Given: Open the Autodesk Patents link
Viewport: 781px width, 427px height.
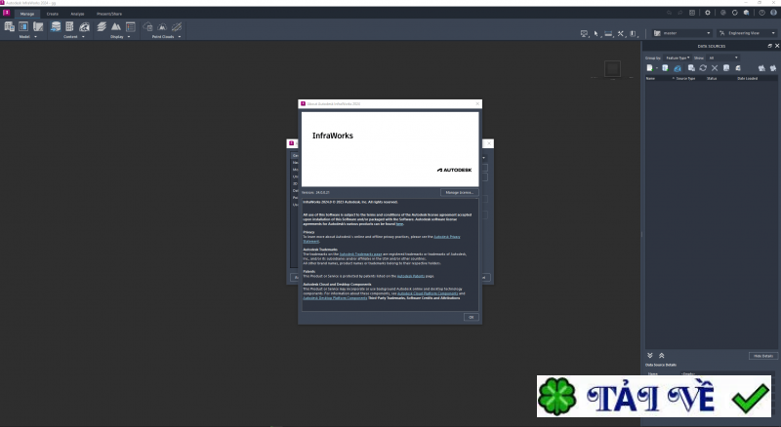Looking at the screenshot, I should pyautogui.click(x=411, y=276).
